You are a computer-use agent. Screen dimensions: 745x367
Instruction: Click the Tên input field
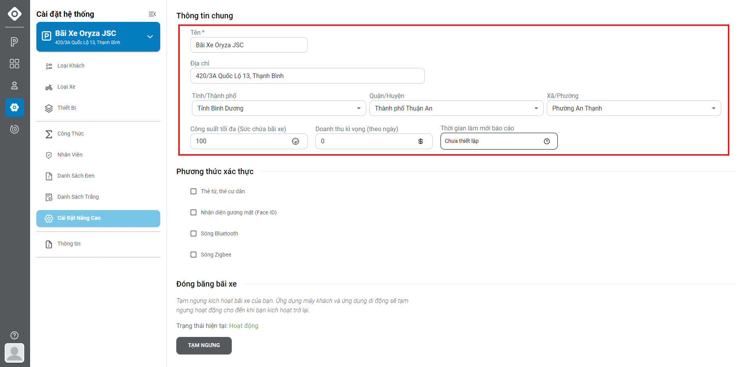[x=249, y=45]
